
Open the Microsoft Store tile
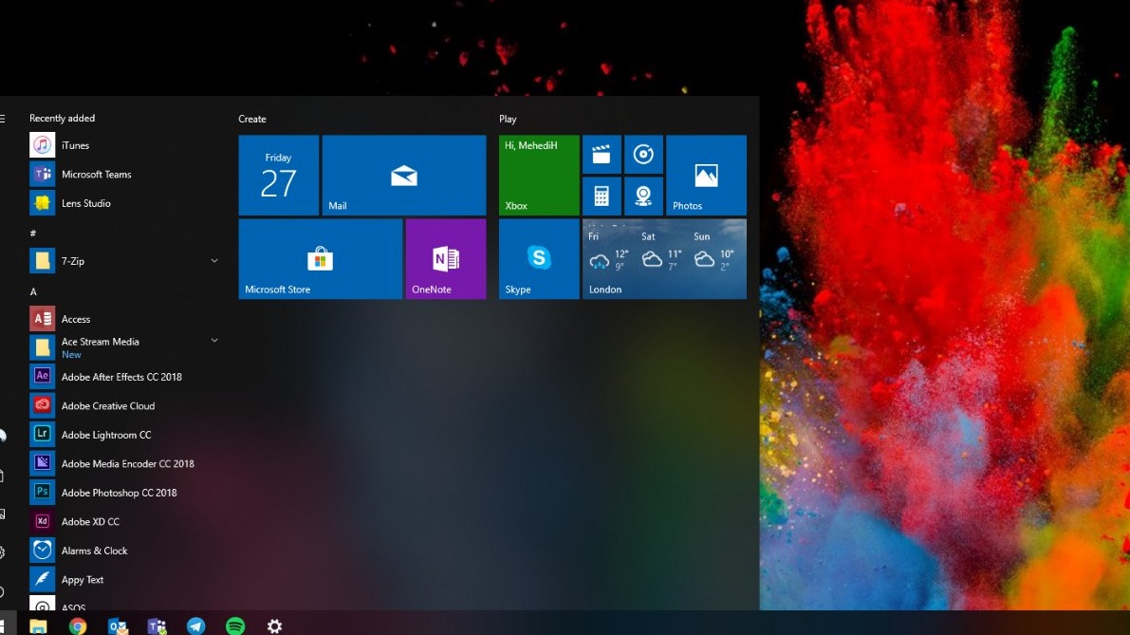[x=320, y=259]
